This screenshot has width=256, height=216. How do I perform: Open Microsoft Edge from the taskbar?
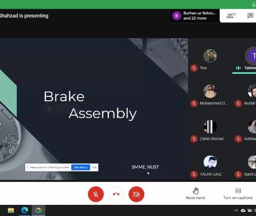pyautogui.click(x=25, y=210)
